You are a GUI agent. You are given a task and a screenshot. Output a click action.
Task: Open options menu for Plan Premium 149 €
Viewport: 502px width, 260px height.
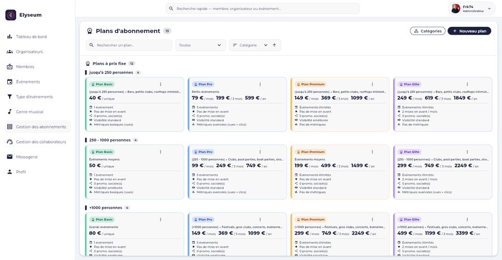(x=372, y=84)
